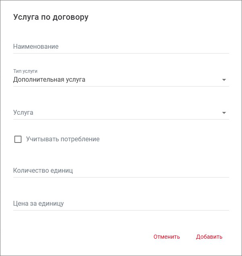
Task: Toggle the consumption tracking checkbox box
Action: coord(18,139)
